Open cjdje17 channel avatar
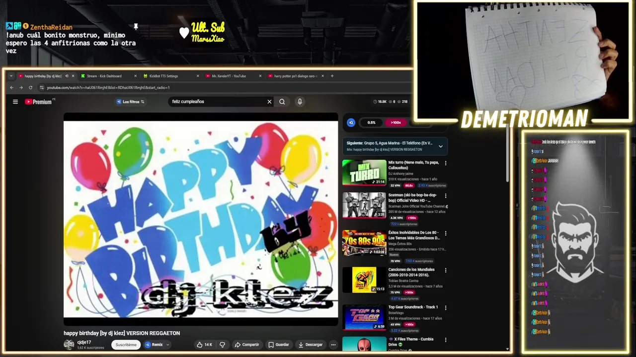The width and height of the screenshot is (636, 357). [x=69, y=345]
